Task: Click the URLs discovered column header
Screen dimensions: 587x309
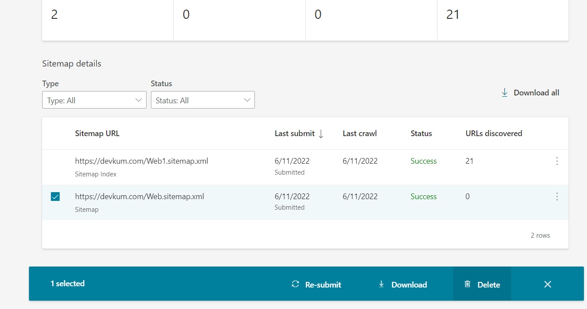Action: (494, 133)
